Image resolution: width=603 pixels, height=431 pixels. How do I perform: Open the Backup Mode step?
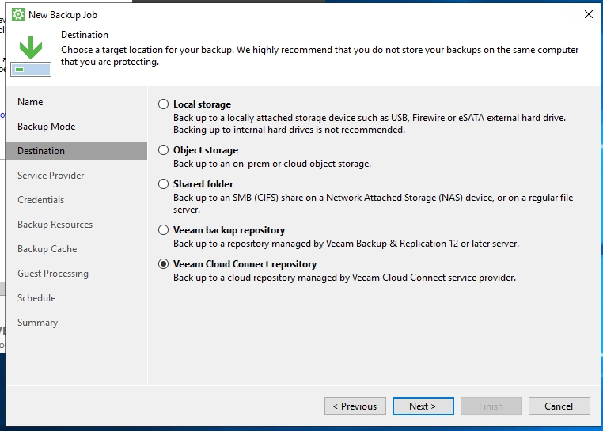pyautogui.click(x=46, y=127)
